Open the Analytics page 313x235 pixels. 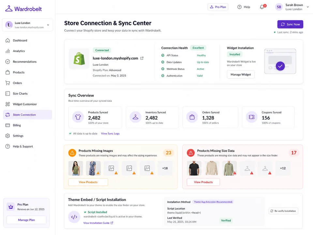pyautogui.click(x=27, y=51)
